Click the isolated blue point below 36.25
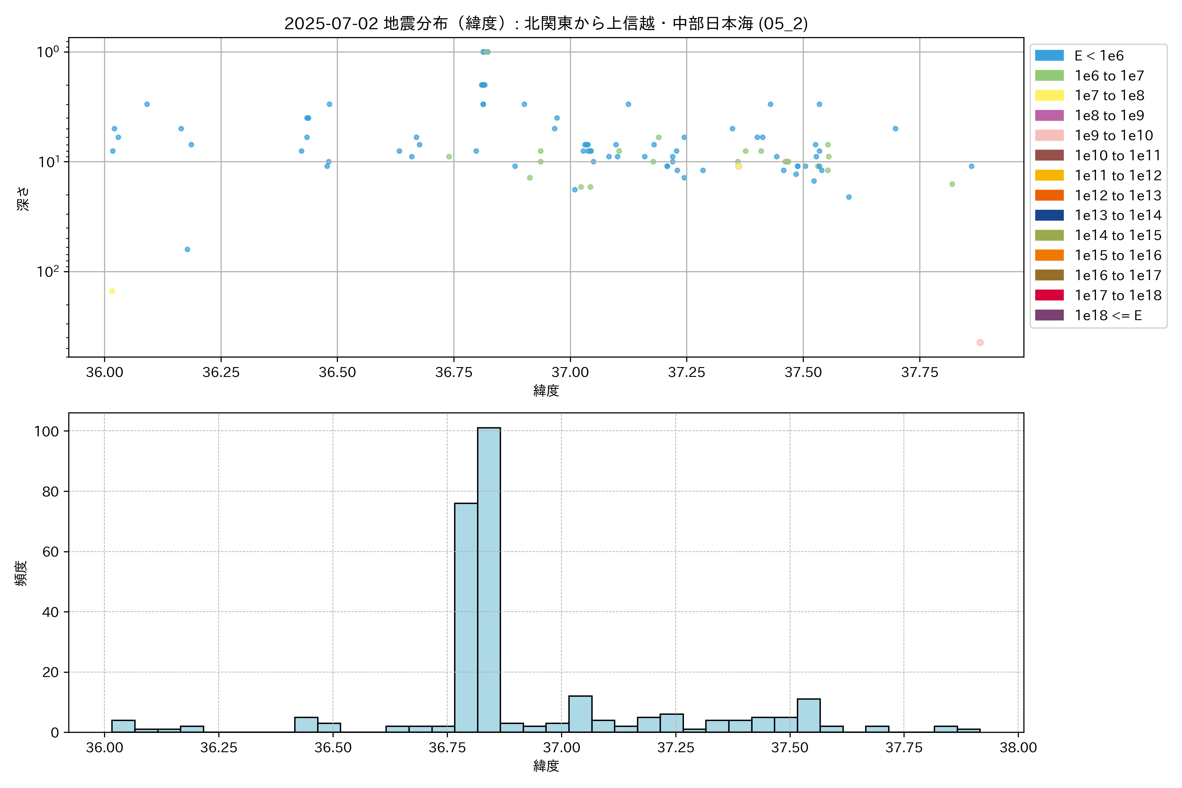This screenshot has height=788, width=1182. (x=187, y=249)
